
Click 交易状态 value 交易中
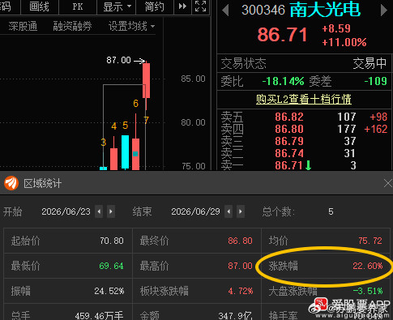(x=370, y=64)
